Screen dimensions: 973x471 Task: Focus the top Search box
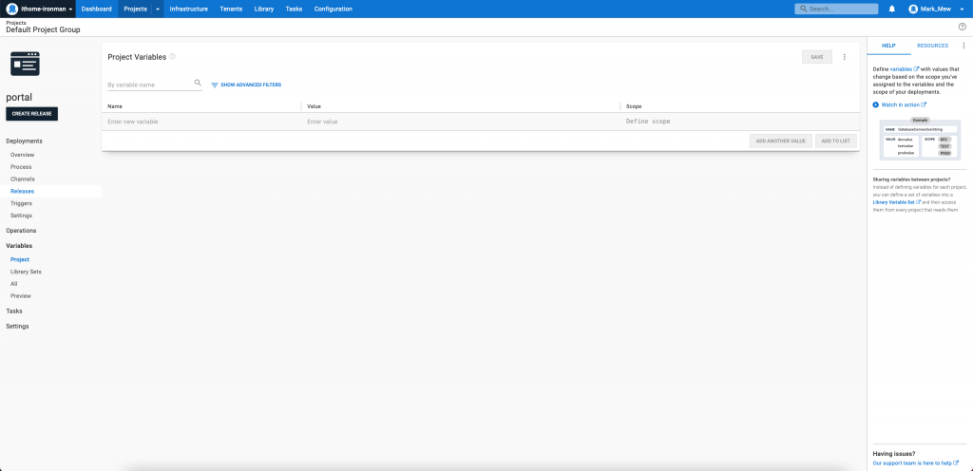[x=836, y=9]
